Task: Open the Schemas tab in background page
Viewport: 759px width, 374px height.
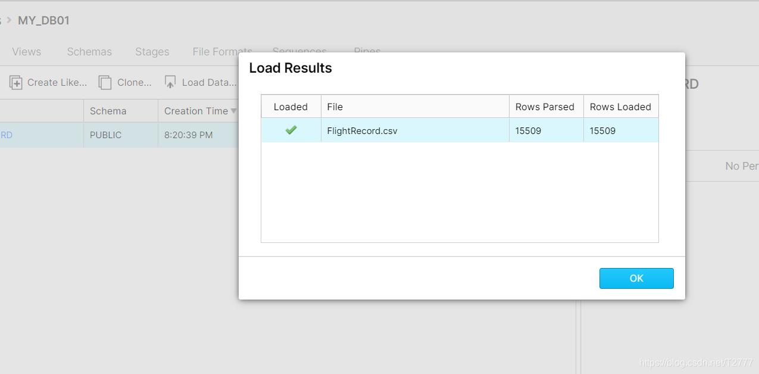Action: point(89,52)
